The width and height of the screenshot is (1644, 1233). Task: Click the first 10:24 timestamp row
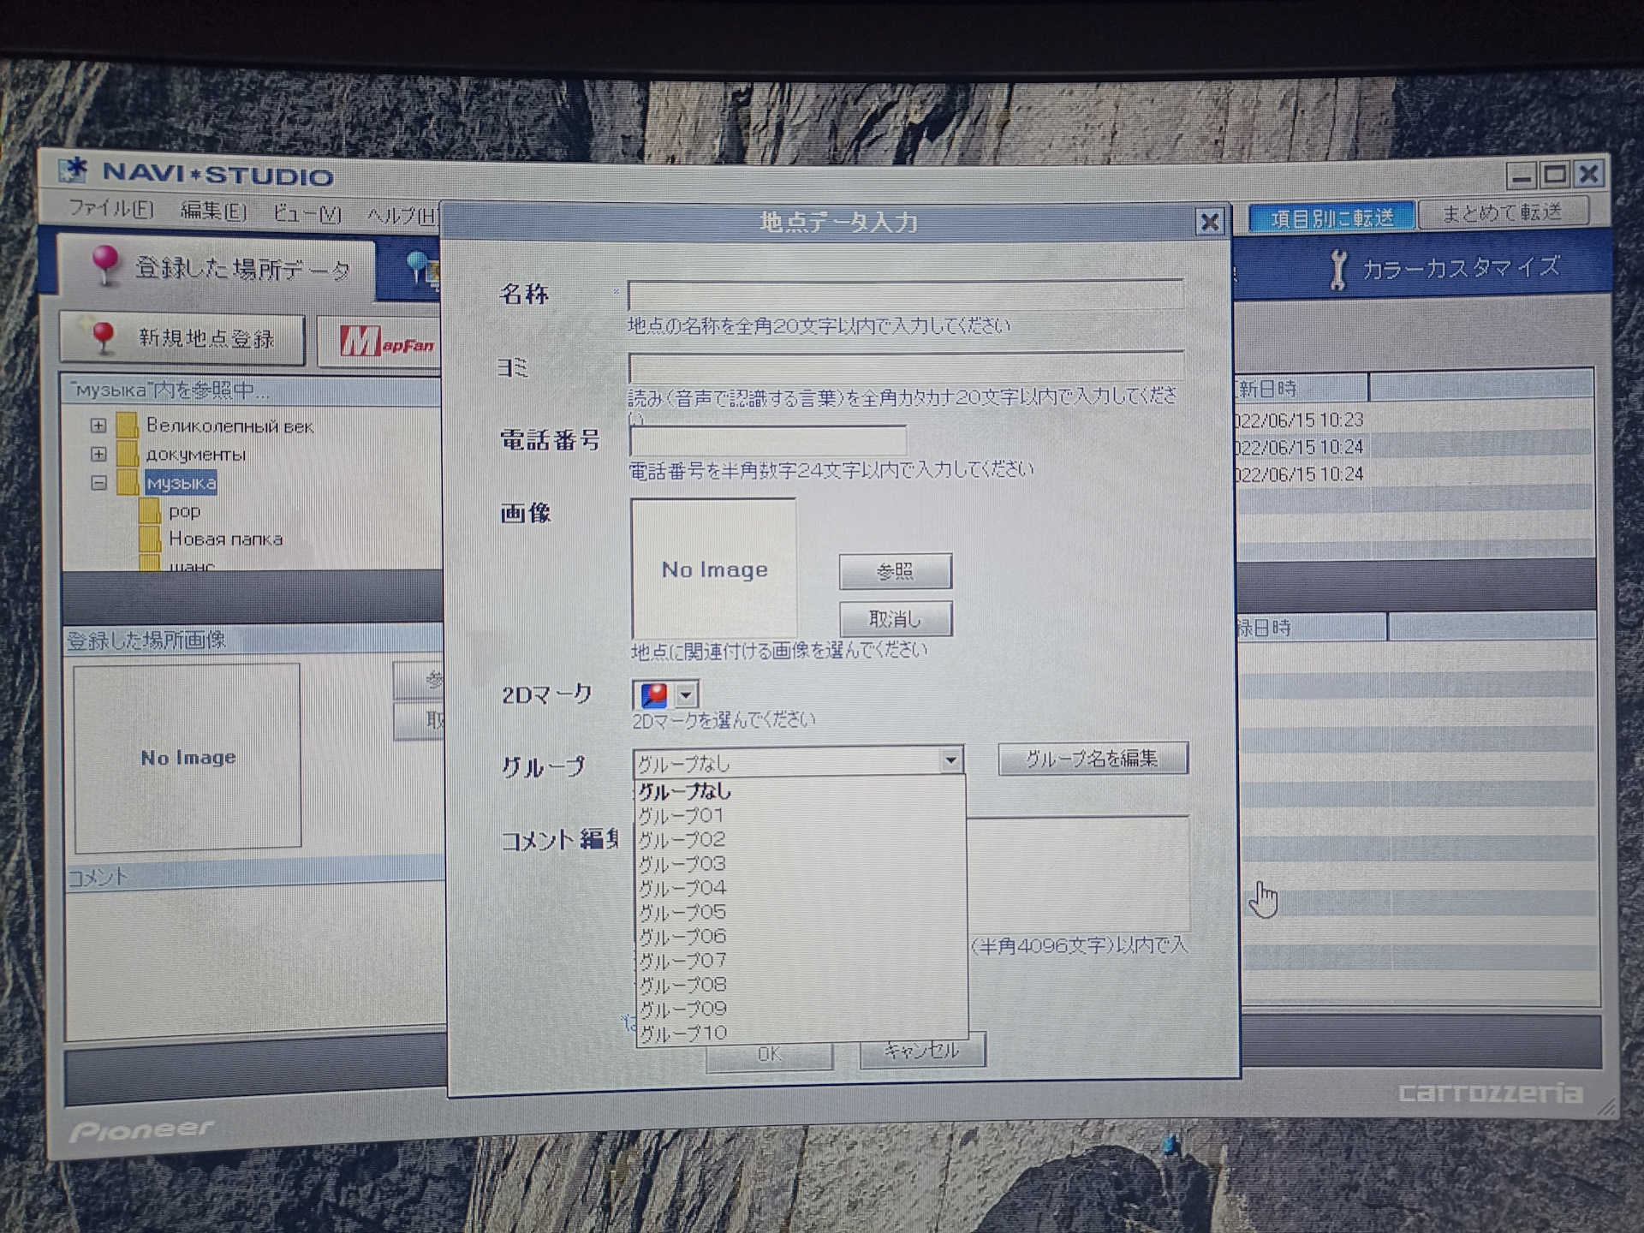[x=1413, y=446]
